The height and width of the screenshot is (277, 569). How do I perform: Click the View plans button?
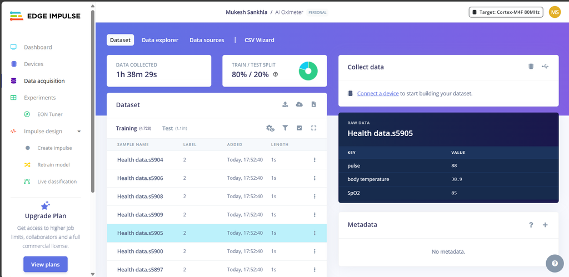[46, 264]
